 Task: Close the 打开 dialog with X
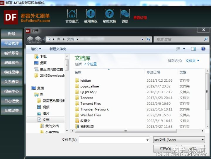pyautogui.click(x=204, y=29)
